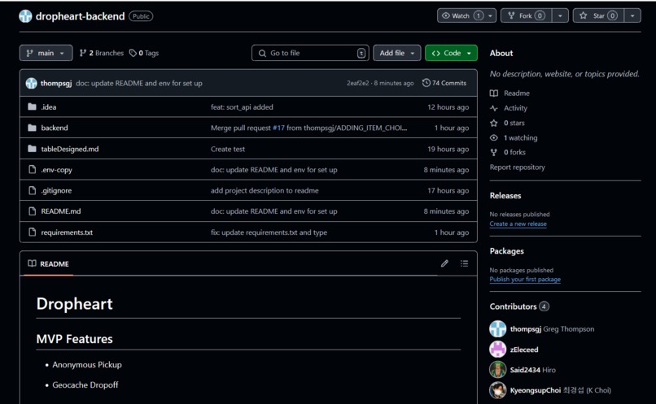This screenshot has height=404, width=656.
Task: Expand the Watch notifications dropdown arrow
Action: click(490, 16)
